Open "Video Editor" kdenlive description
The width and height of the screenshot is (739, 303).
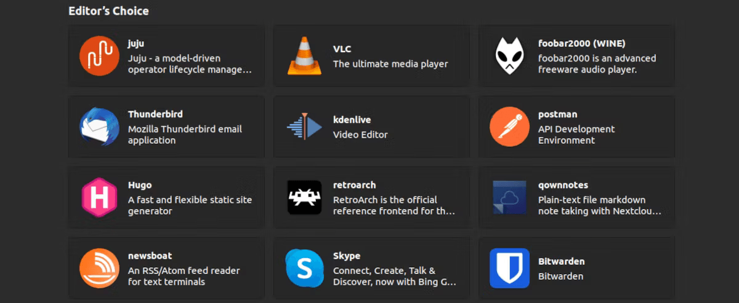point(360,135)
